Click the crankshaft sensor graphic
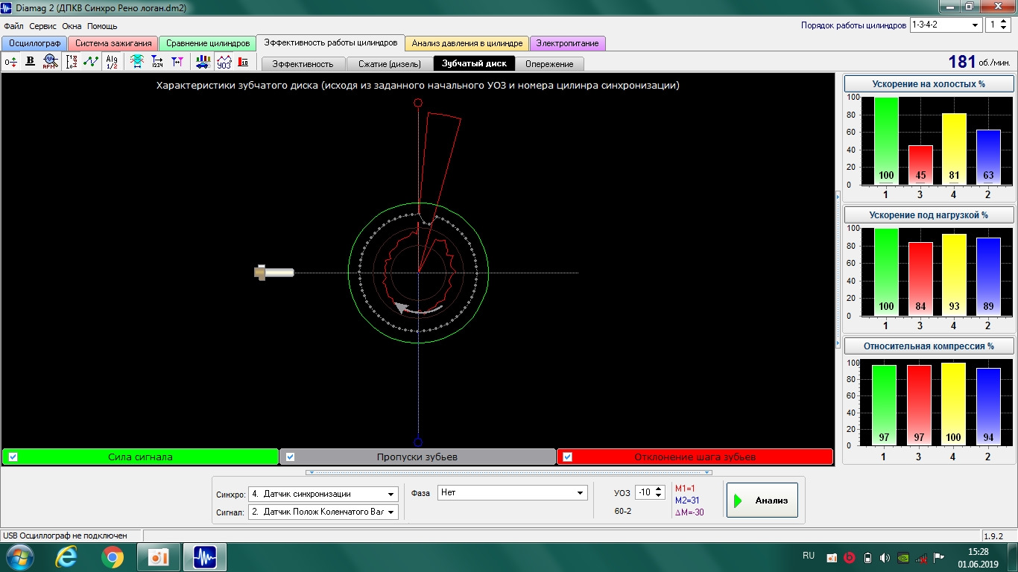Viewport: 1018px width, 572px height. [x=274, y=273]
